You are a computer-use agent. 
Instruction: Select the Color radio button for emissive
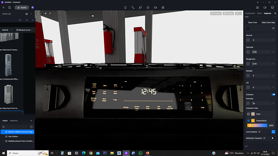tap(249, 114)
